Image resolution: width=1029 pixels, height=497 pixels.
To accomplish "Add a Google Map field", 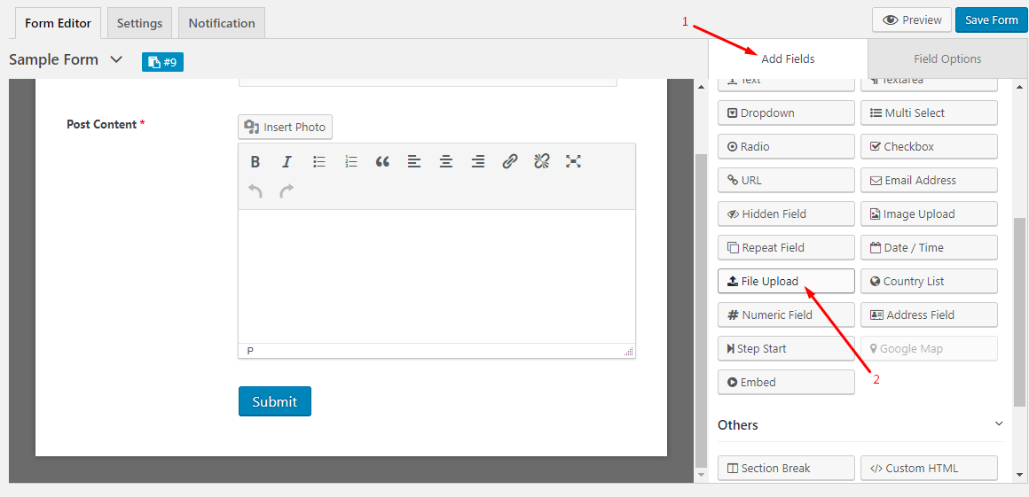I will pos(930,348).
